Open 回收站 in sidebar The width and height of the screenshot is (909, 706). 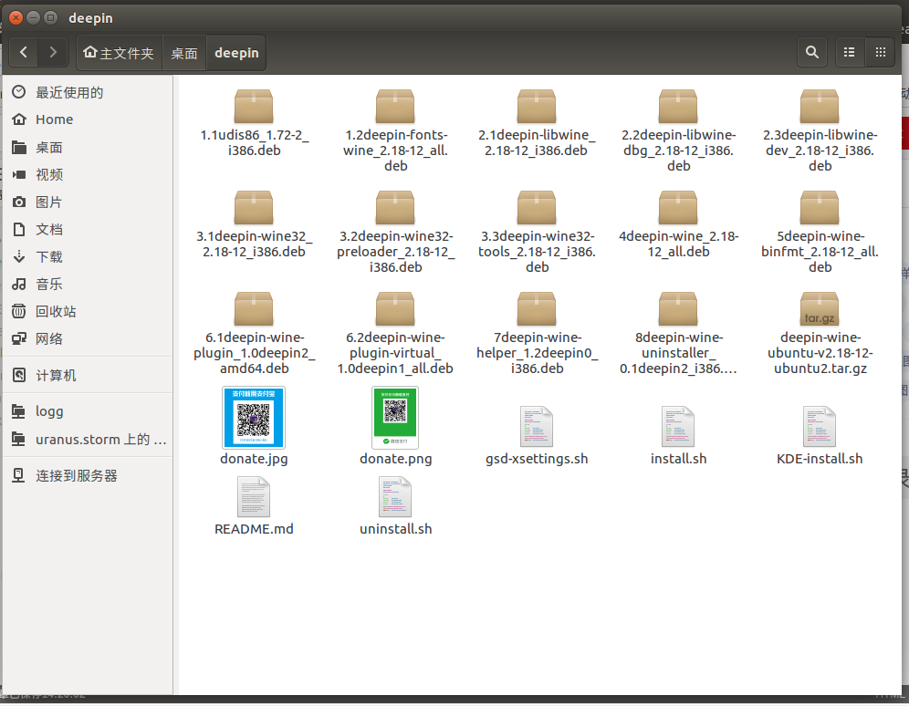pos(88,311)
